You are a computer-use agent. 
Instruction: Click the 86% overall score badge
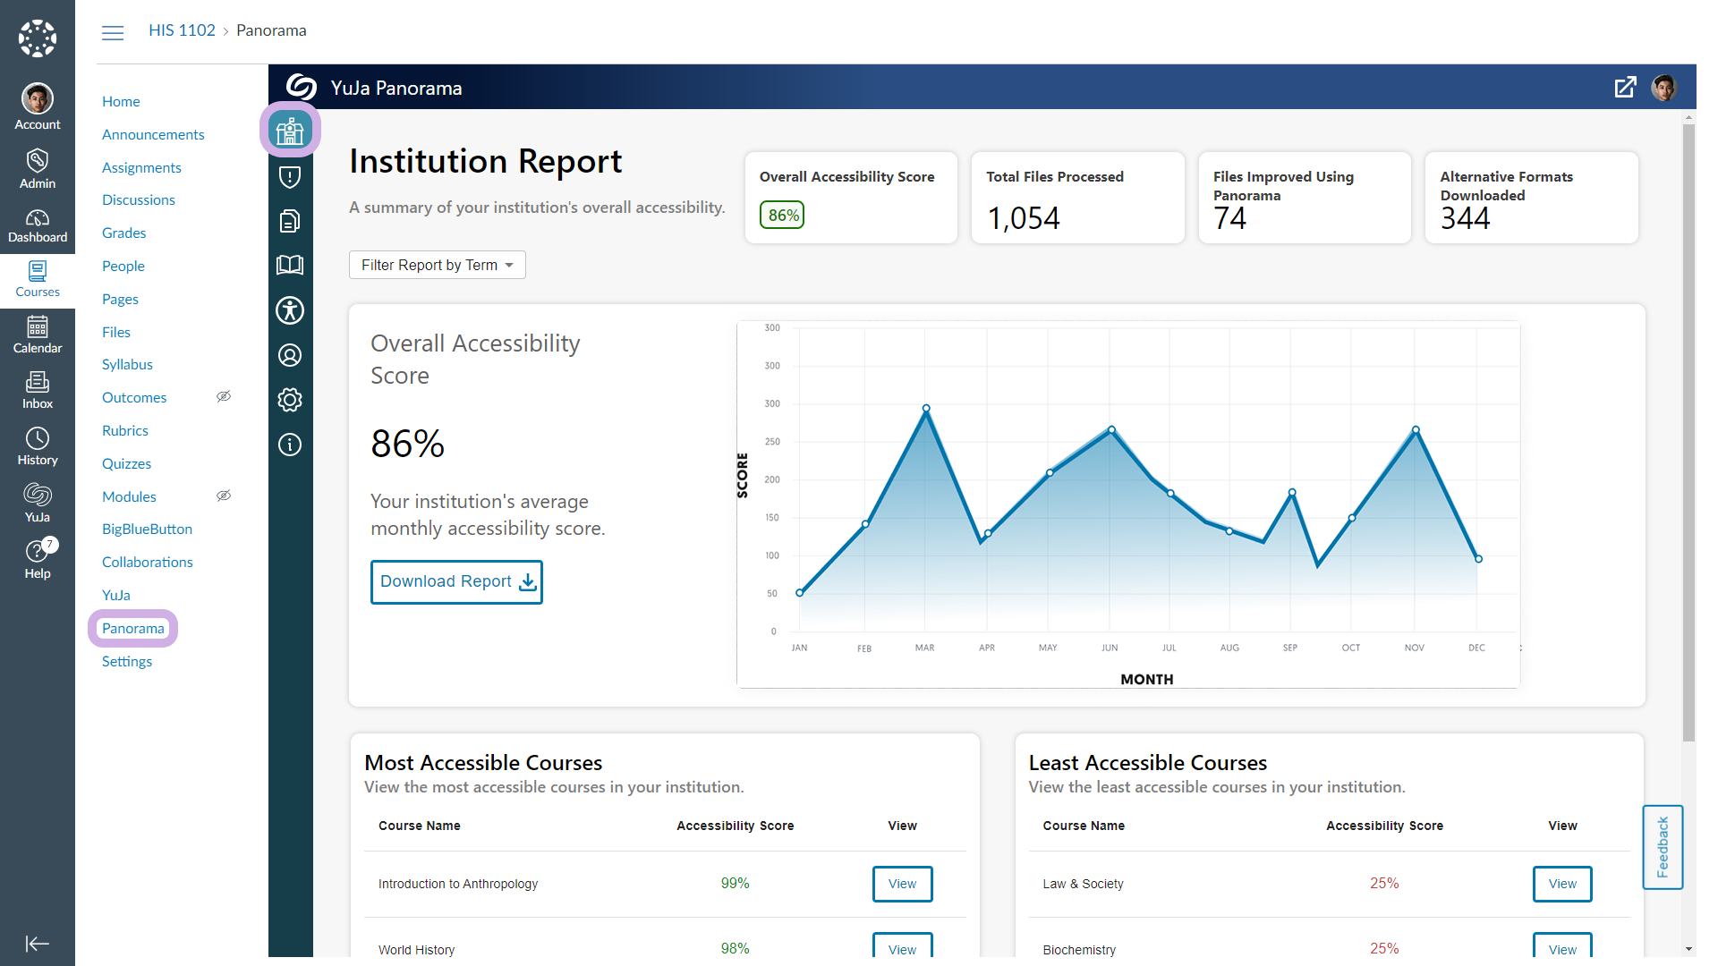783,215
